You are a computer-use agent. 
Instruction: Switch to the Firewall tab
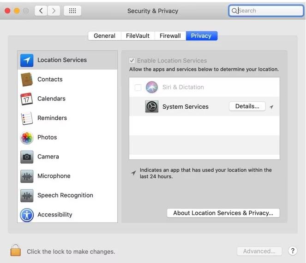170,36
